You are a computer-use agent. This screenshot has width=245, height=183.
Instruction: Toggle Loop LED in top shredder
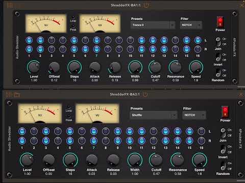(73, 17)
